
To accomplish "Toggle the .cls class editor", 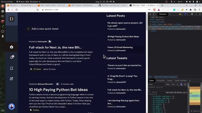I will 173,84.
